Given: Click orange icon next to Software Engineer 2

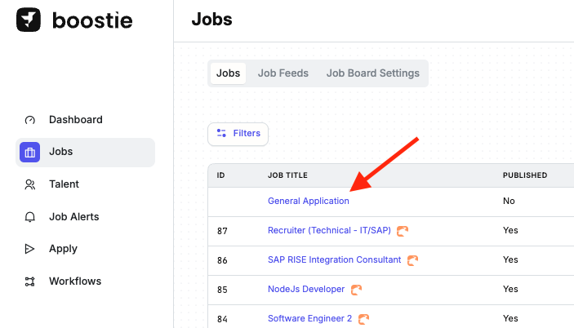Looking at the screenshot, I should [x=363, y=319].
